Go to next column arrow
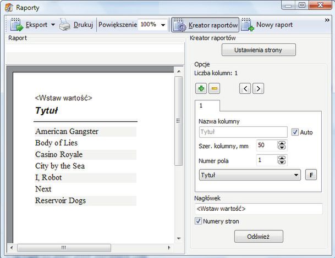 pyautogui.click(x=257, y=88)
